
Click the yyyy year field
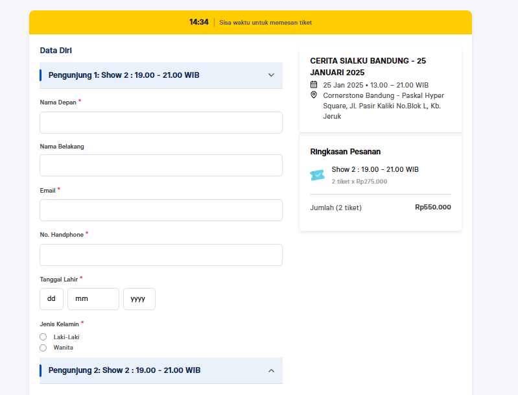(139, 299)
